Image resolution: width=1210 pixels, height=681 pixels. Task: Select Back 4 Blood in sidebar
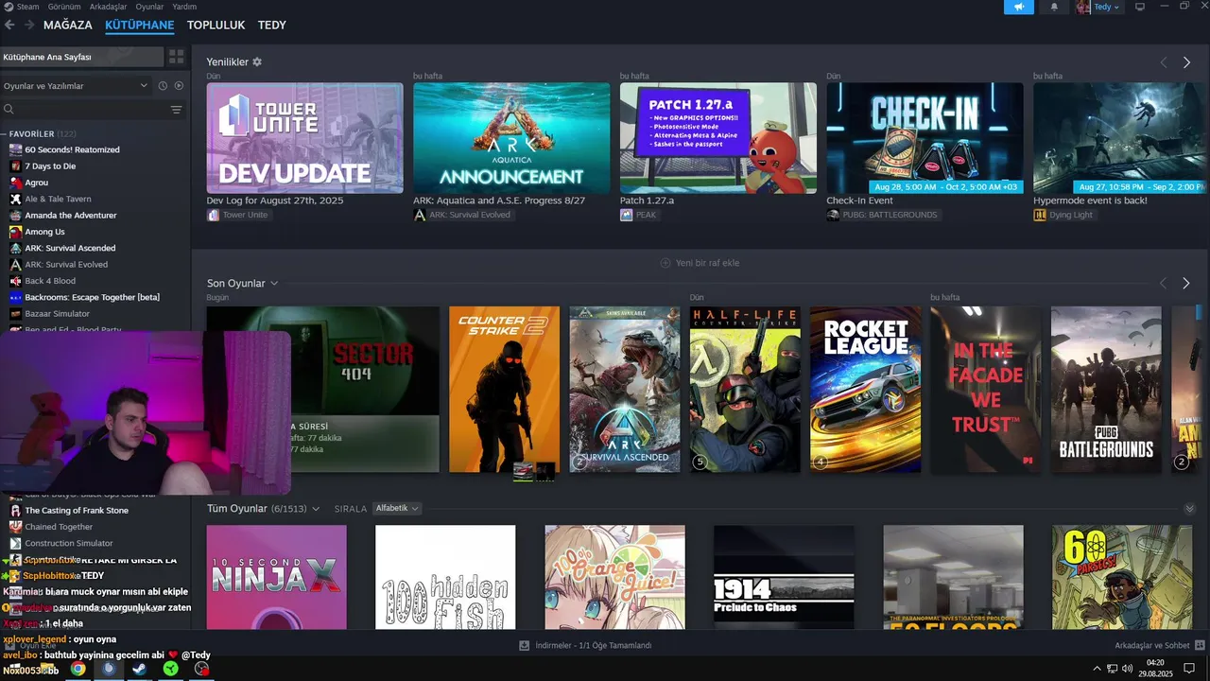50,281
